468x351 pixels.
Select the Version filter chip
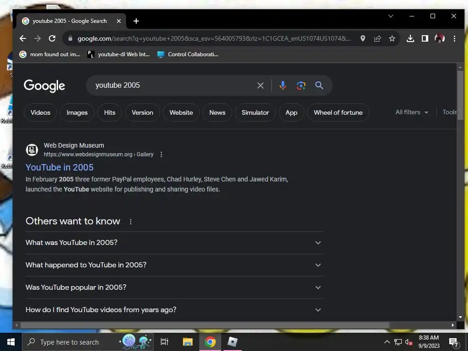(x=143, y=112)
